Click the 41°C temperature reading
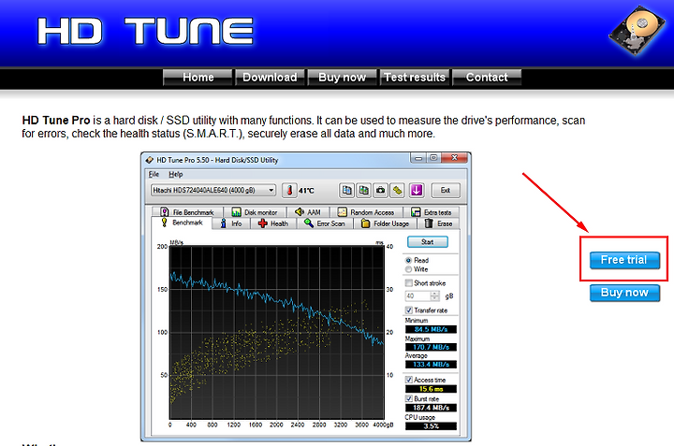The width and height of the screenshot is (674, 446). [306, 191]
